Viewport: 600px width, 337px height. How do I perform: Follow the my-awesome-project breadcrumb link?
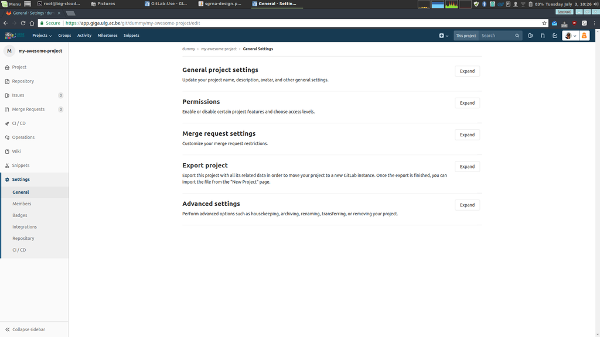(x=219, y=49)
